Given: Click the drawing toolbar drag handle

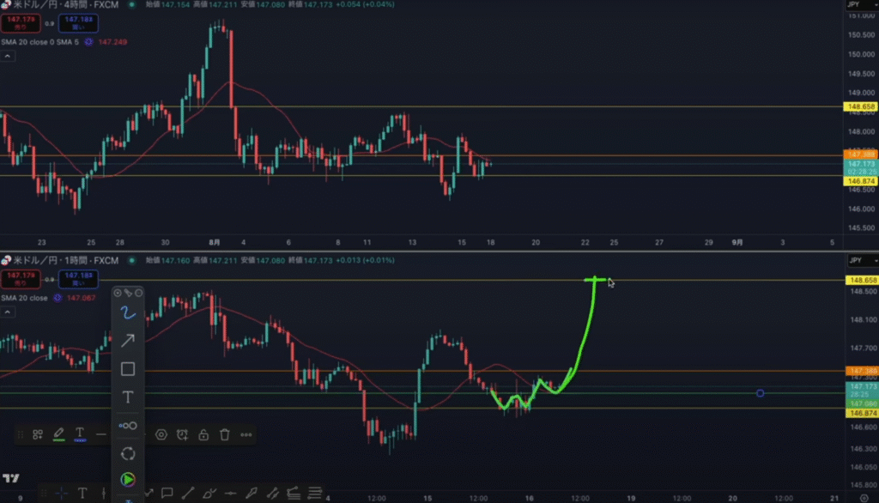Looking at the screenshot, I should [x=21, y=434].
